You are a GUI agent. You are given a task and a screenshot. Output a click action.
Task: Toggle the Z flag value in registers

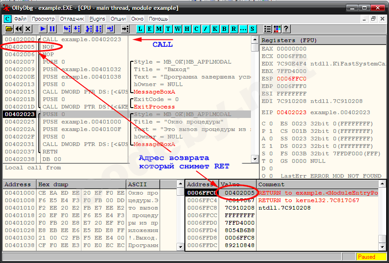(272, 146)
